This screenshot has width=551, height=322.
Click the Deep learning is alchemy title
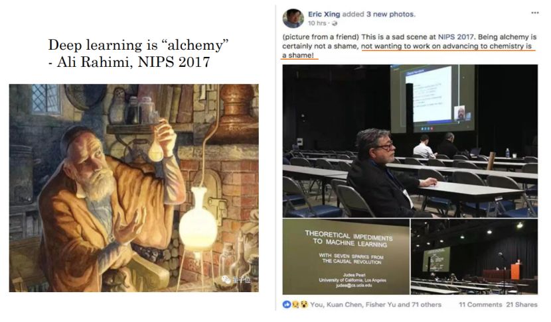coord(138,53)
